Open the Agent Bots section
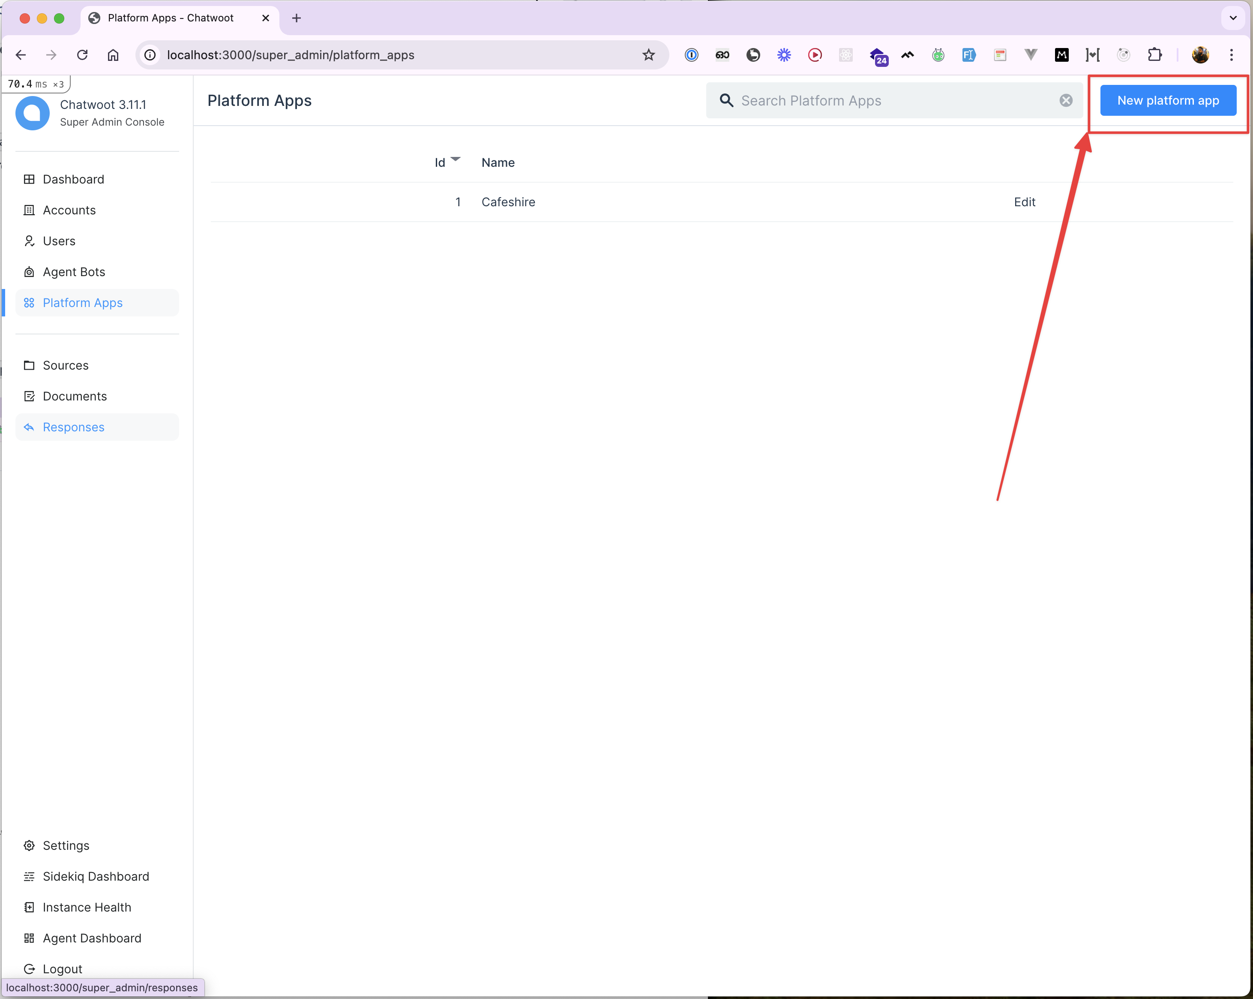 pyautogui.click(x=75, y=271)
